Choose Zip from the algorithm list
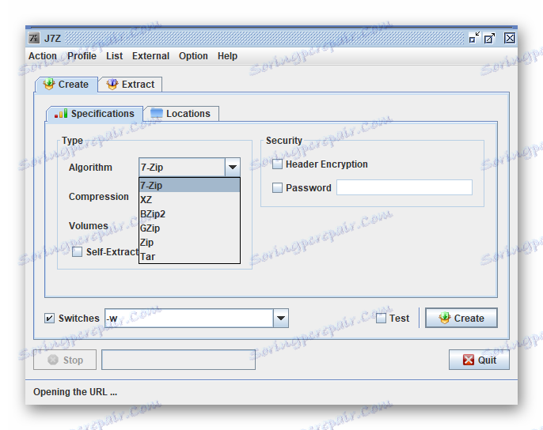The width and height of the screenshot is (543, 430). [189, 242]
